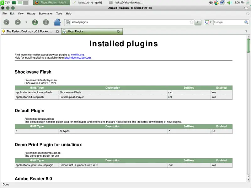This screenshot has width=251, height=188.
Task: Open the network monitors tray icon
Action: pos(222,3)
